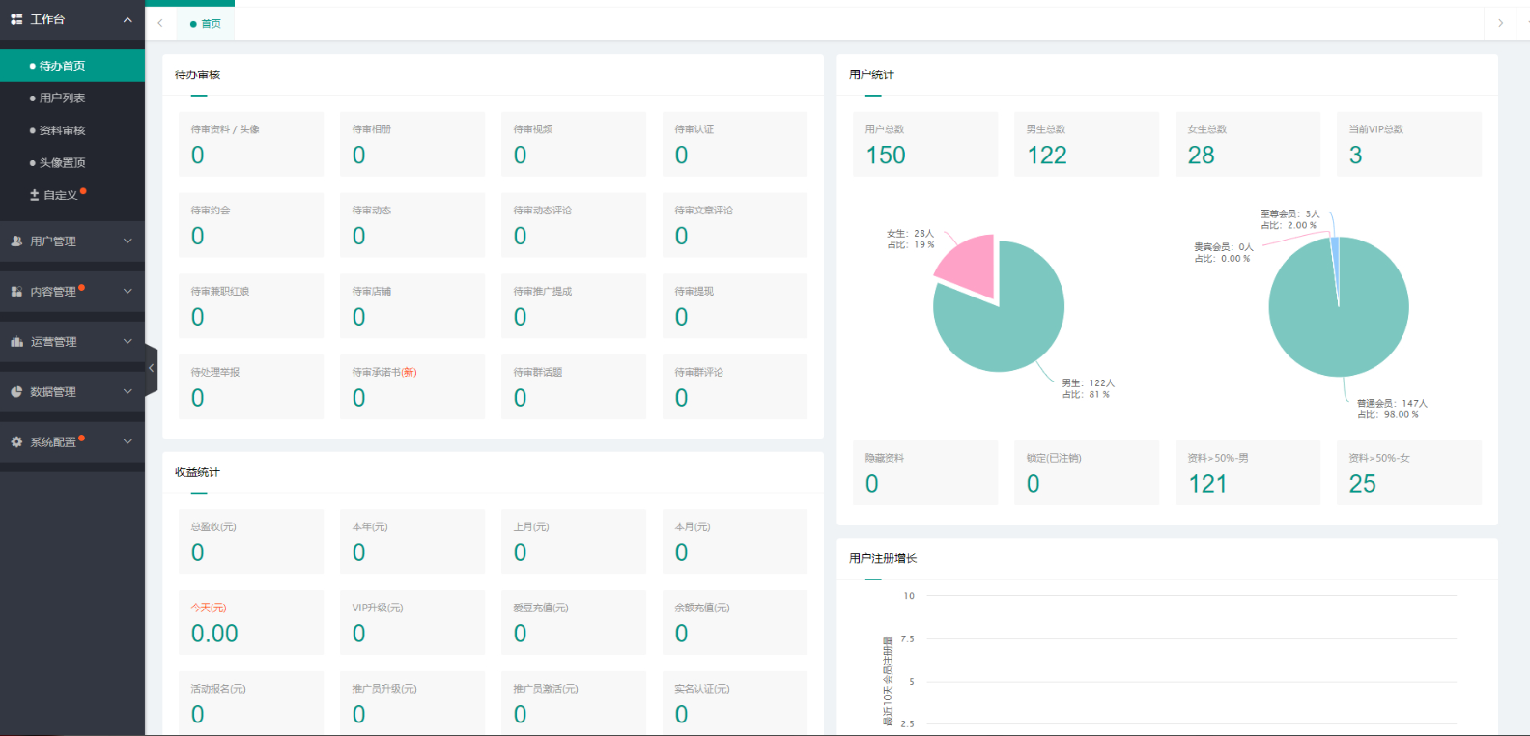
Task: Click the 内容管理 icon in sidebar
Action: pos(16,292)
